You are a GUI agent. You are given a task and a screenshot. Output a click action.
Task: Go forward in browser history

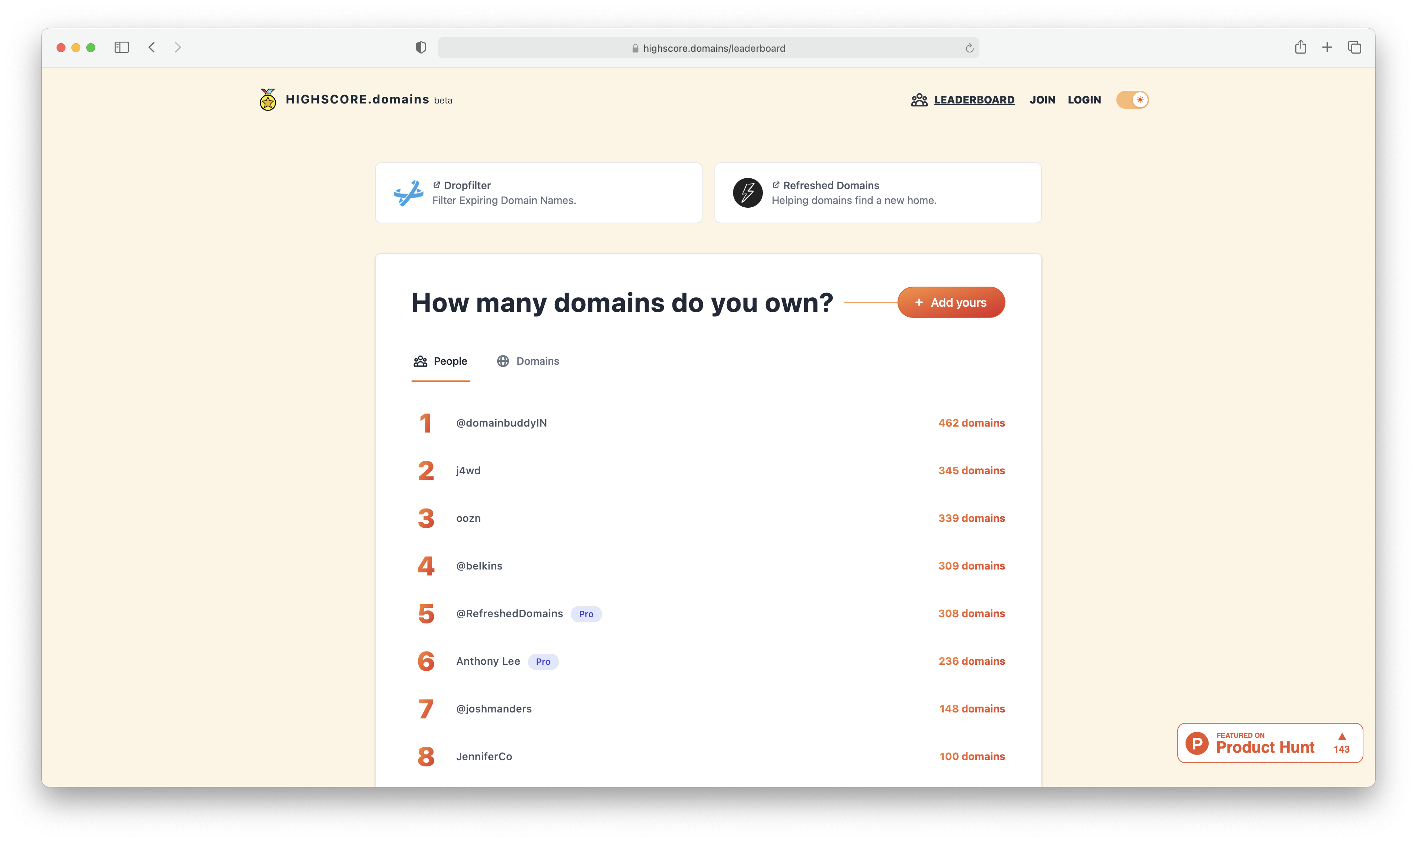point(177,48)
